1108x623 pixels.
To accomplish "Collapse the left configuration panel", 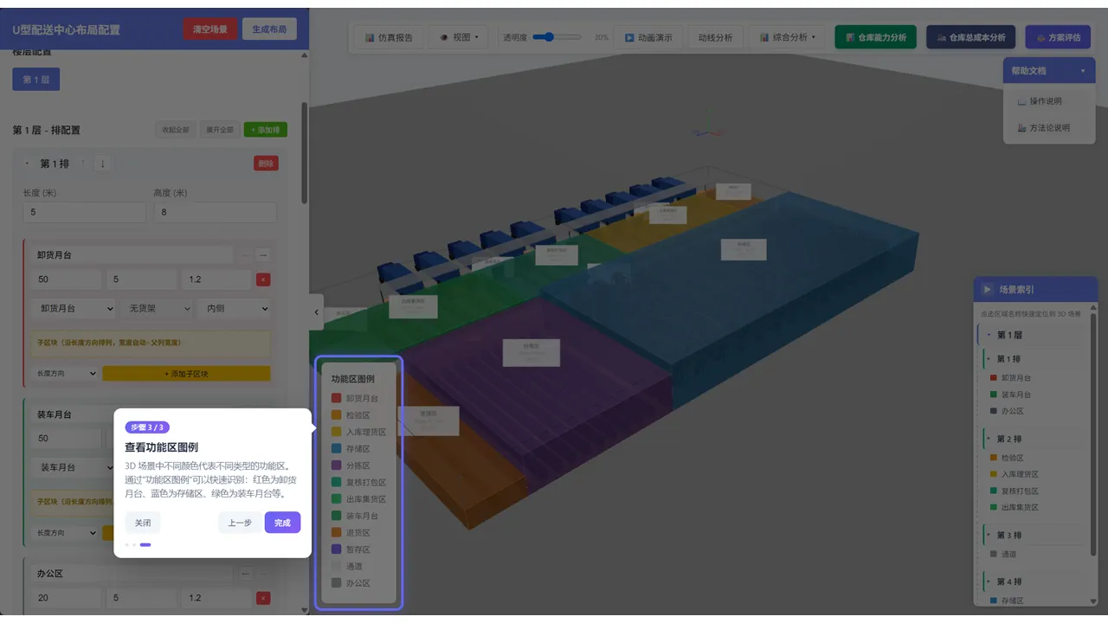I will (316, 312).
